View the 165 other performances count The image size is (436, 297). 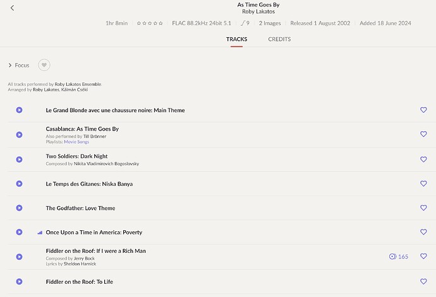coord(399,257)
